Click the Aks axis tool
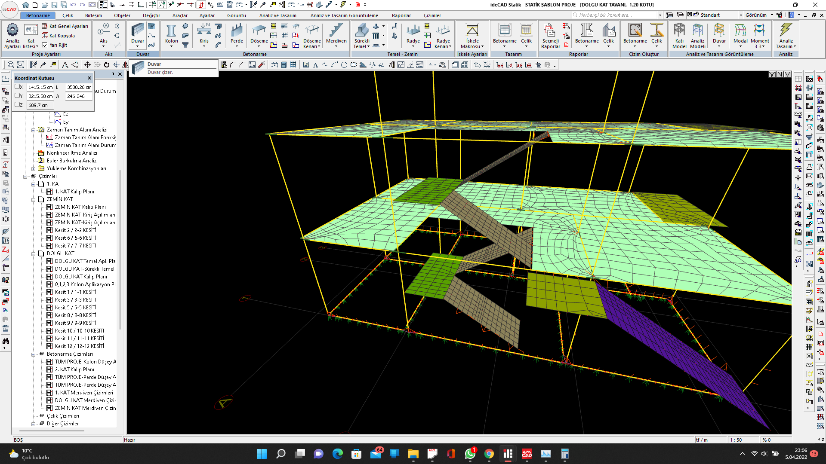826x464 pixels. (x=104, y=34)
